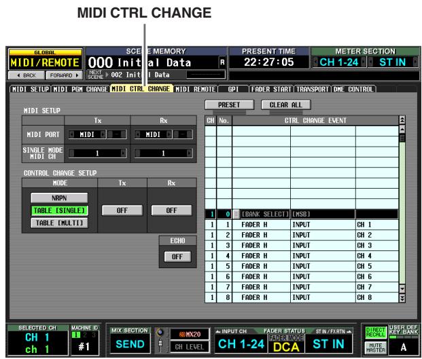Click the User Def Key Bank A display
Viewport: 422px width, 359px height.
[x=403, y=347]
